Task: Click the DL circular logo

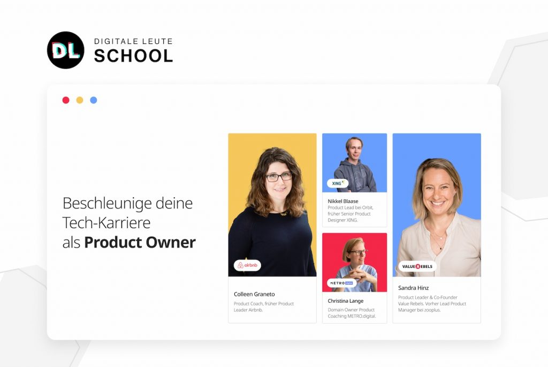Action: point(66,50)
